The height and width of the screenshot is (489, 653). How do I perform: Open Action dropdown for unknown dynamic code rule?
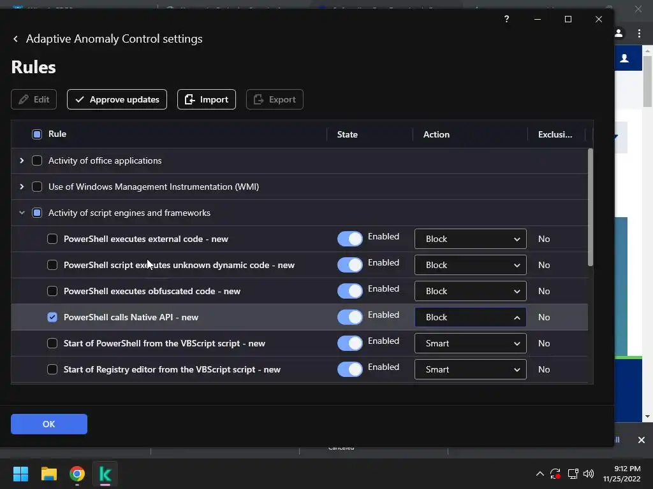tap(470, 265)
